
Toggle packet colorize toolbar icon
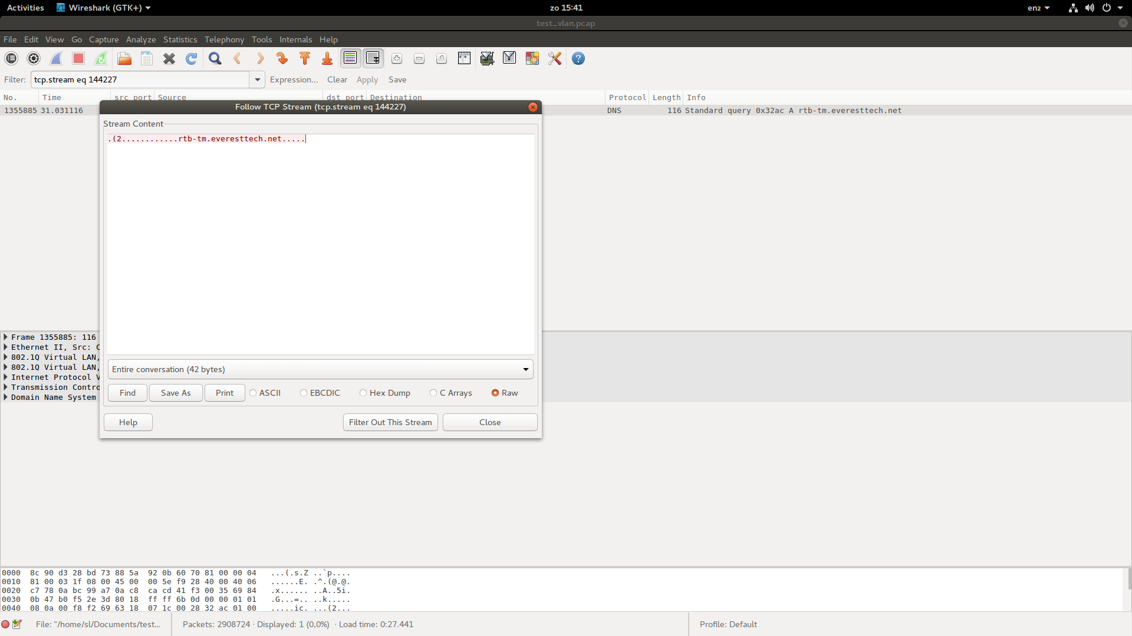click(x=350, y=58)
